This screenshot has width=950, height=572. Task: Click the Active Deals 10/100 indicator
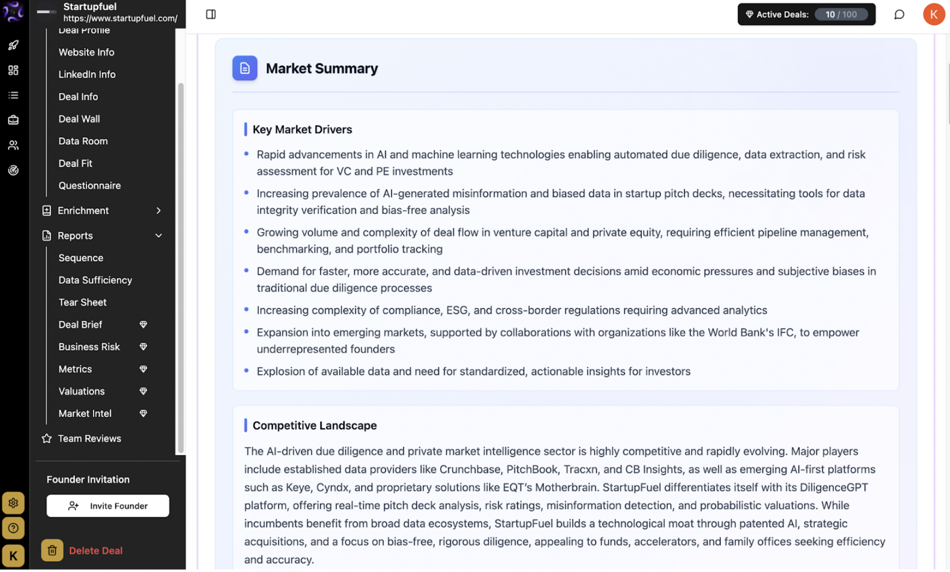tap(806, 15)
